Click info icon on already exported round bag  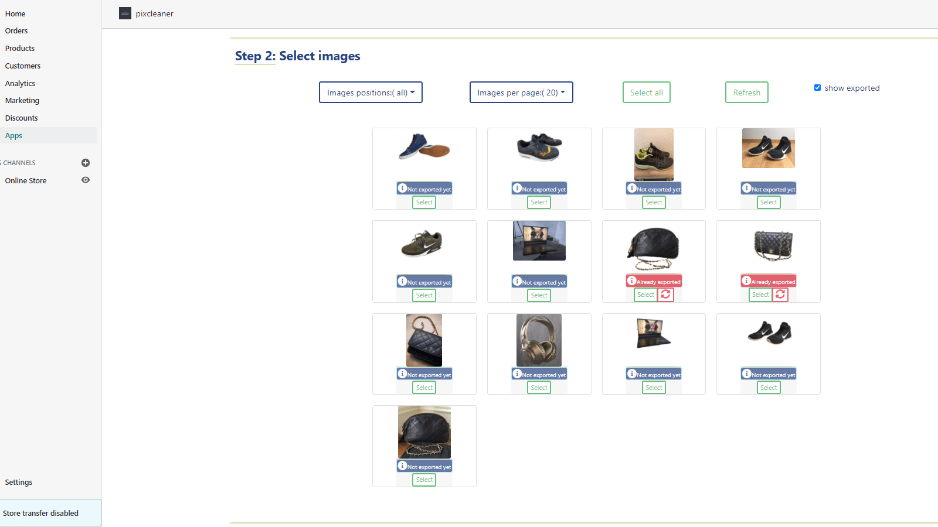click(x=632, y=280)
